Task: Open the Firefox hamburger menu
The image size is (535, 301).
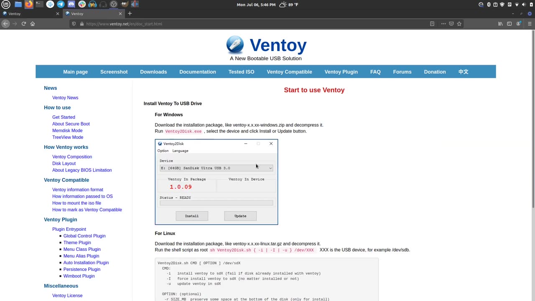Action: pyautogui.click(x=530, y=24)
